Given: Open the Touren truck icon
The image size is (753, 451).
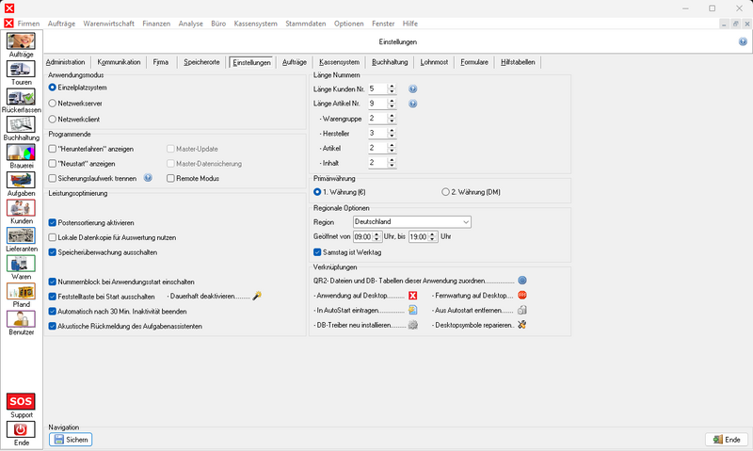Looking at the screenshot, I should click(x=21, y=69).
